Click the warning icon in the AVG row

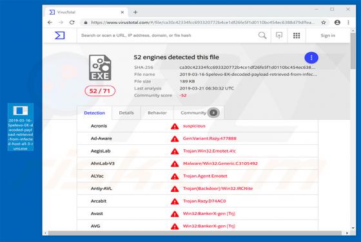pyautogui.click(x=175, y=227)
